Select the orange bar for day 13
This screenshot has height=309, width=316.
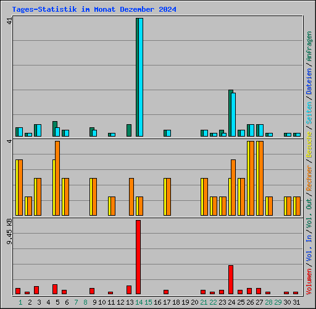131,197
